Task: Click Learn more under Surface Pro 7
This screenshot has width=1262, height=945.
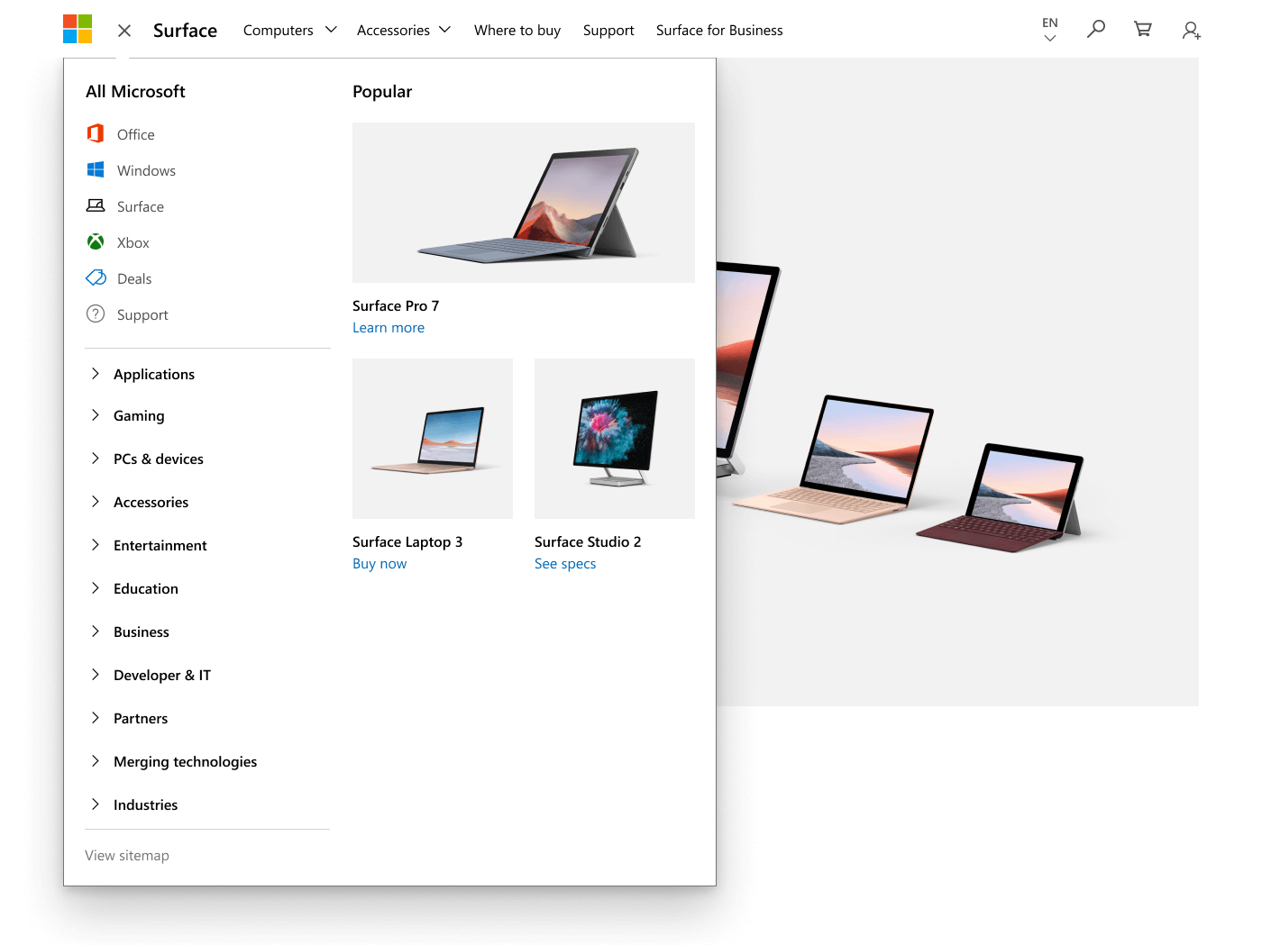Action: pyautogui.click(x=389, y=328)
